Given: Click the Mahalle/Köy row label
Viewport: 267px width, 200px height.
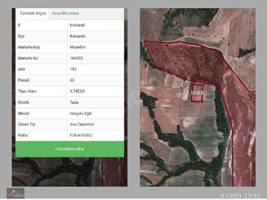Looking at the screenshot, I should 29,47.
